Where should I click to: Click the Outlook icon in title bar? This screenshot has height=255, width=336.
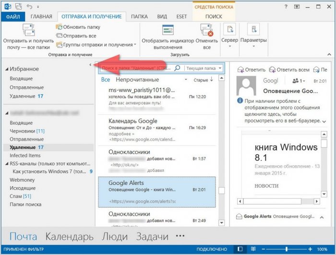(x=8, y=6)
